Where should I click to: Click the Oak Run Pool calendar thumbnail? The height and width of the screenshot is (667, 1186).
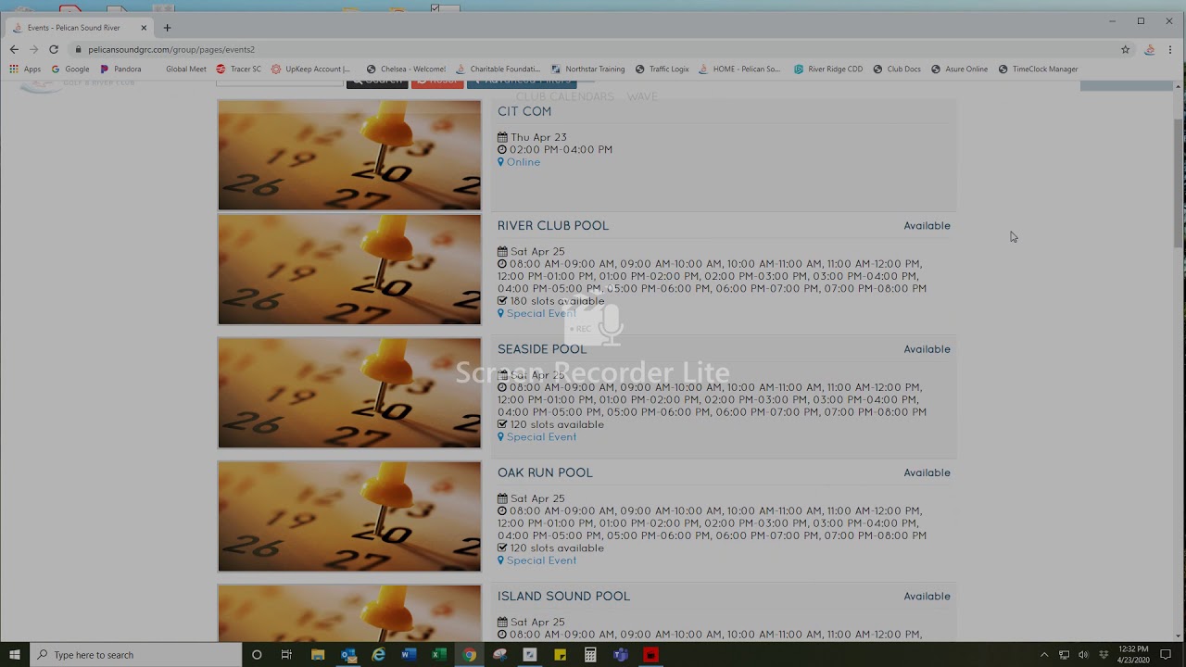(349, 516)
